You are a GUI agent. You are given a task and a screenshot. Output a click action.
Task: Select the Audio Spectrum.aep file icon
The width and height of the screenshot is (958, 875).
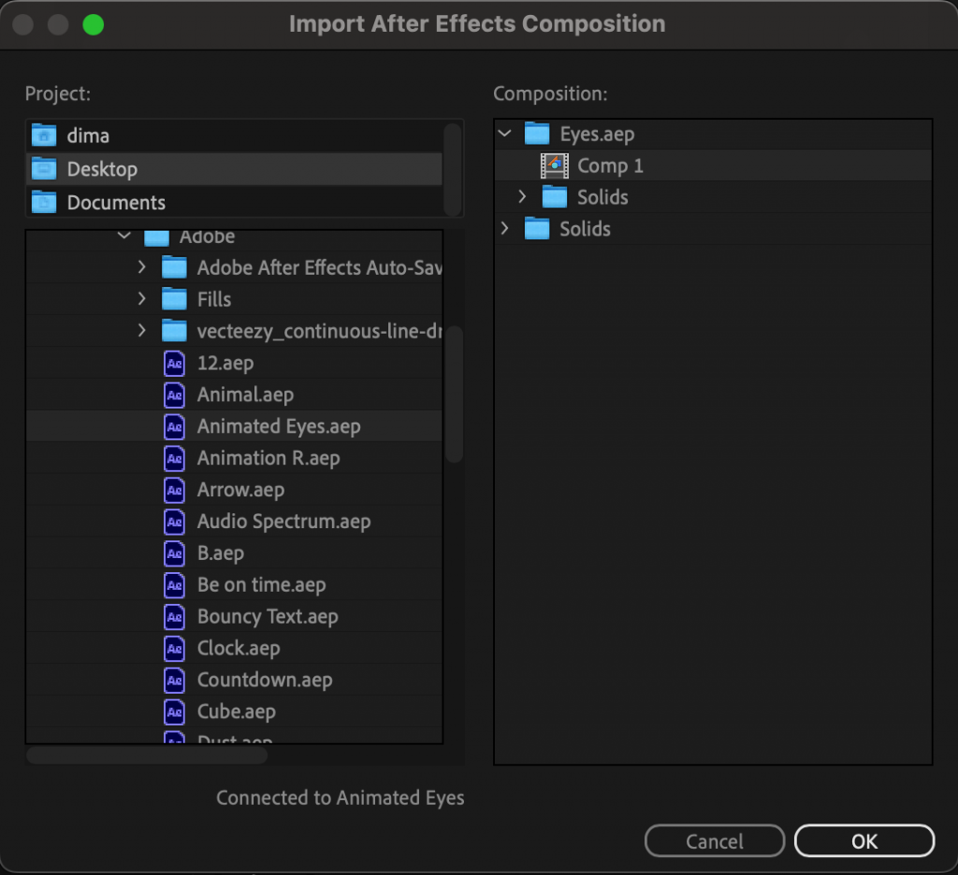pyautogui.click(x=174, y=522)
